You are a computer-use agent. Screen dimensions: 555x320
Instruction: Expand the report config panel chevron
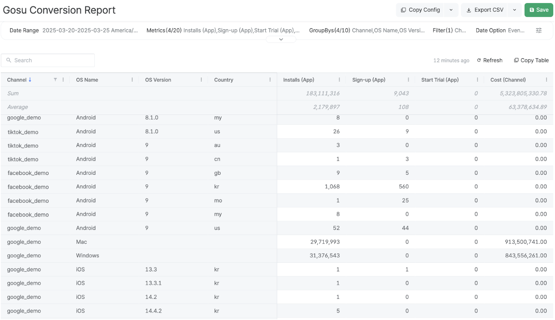[281, 40]
